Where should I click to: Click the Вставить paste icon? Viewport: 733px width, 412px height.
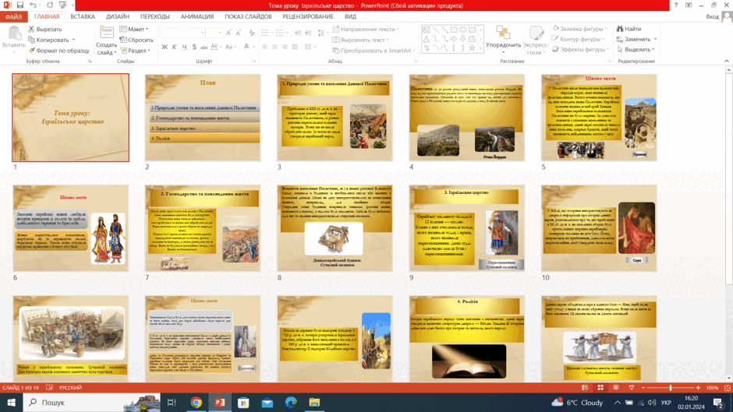pos(13,33)
